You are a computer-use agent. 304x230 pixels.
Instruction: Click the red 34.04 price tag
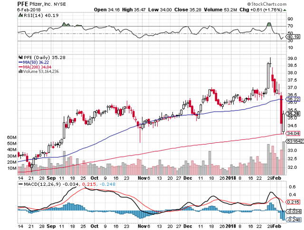point(294,133)
